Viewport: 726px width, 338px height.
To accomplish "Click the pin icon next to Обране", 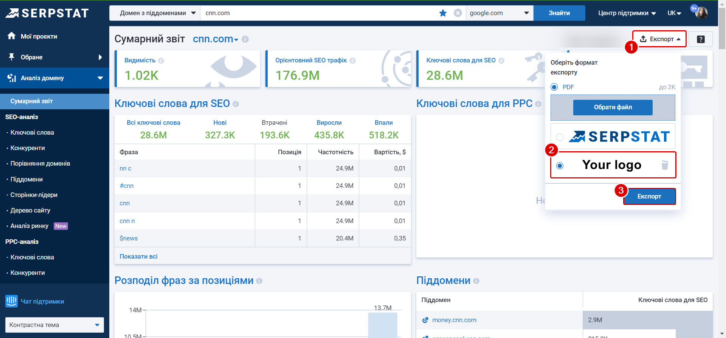I will 12,57.
